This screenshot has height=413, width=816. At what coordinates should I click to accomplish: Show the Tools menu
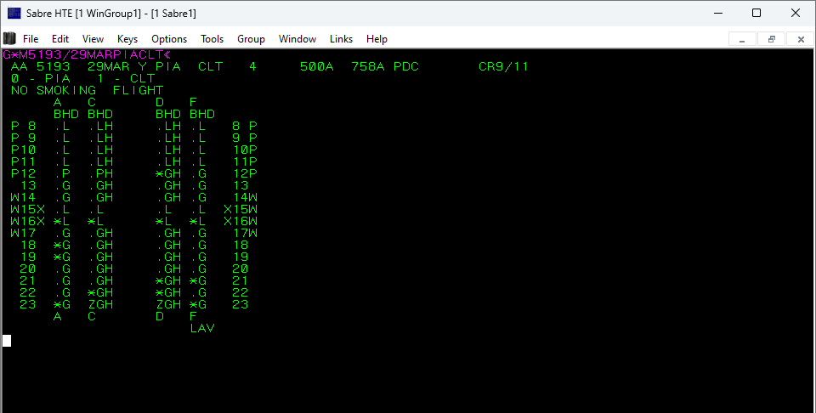[212, 39]
